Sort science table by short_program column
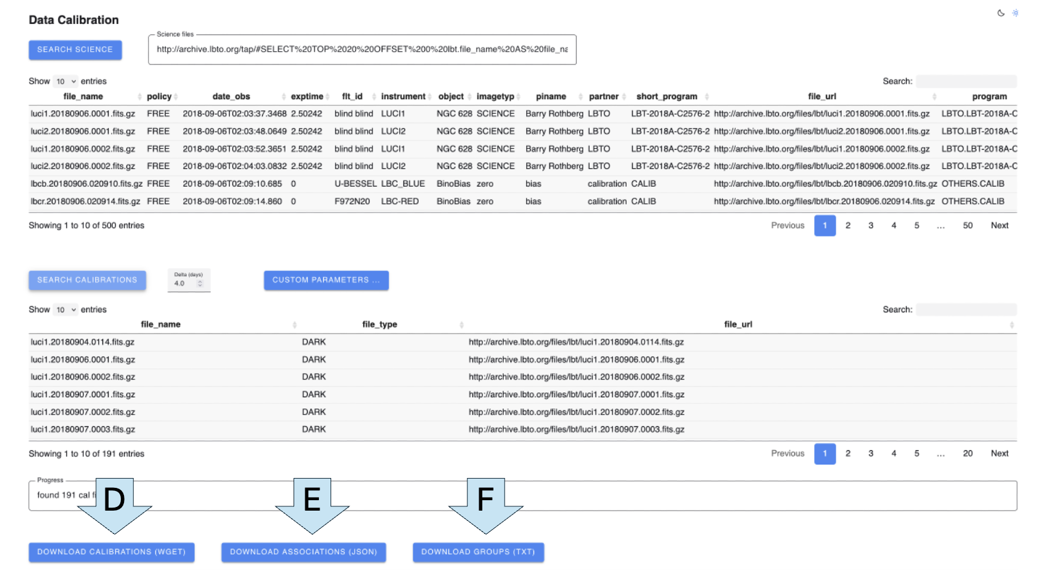The height and width of the screenshot is (579, 1046). pos(667,97)
